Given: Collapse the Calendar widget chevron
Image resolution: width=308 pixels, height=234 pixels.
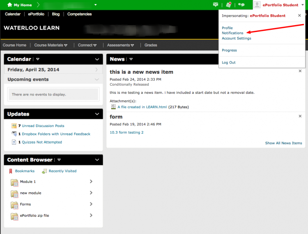Looking at the screenshot, I should 97,59.
